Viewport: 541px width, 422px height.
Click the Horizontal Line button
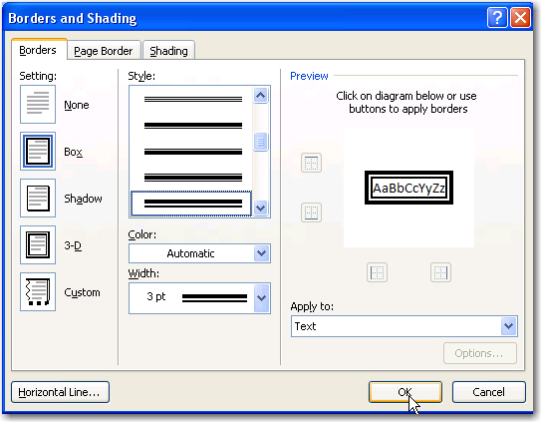(x=60, y=392)
